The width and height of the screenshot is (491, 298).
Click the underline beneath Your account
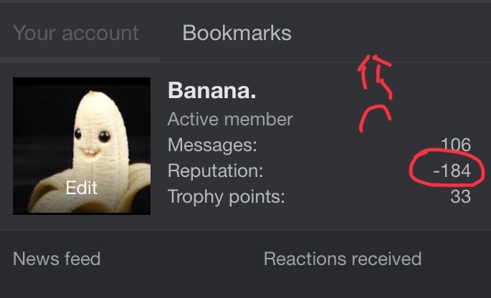pos(80,59)
